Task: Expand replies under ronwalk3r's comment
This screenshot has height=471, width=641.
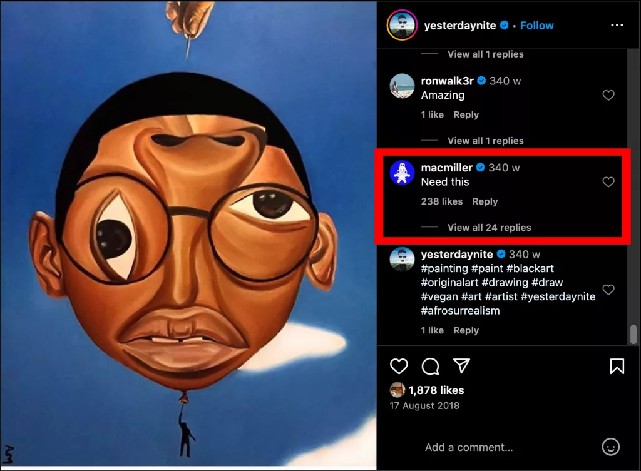Action: 485,141
